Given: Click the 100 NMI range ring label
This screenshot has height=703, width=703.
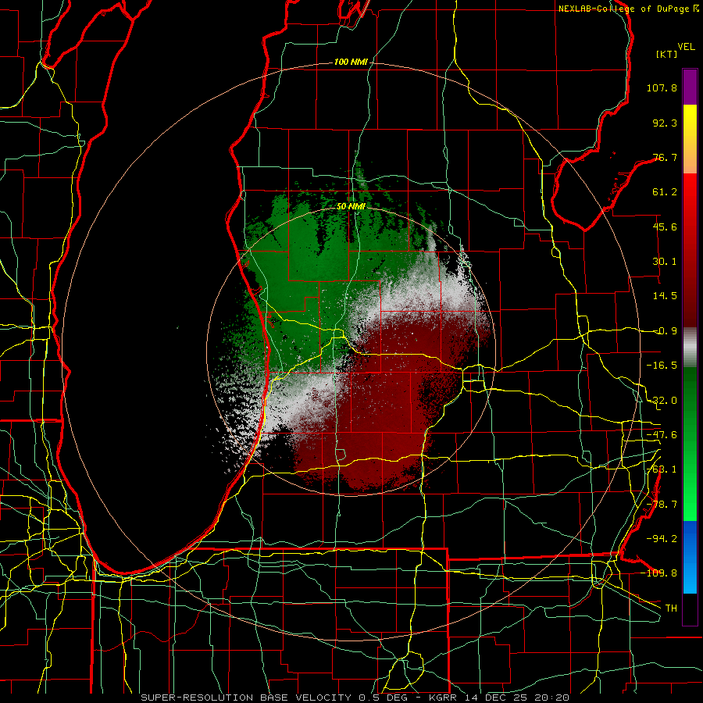Looking at the screenshot, I should (351, 62).
